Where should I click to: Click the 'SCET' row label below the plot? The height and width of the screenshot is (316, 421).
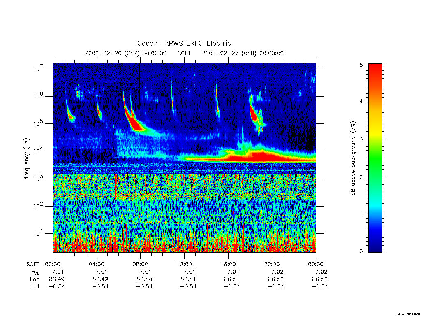(33, 264)
